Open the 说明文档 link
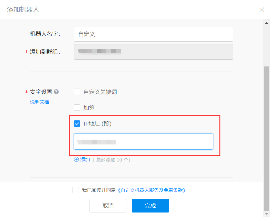Screen dimensions: 270x217 [40, 102]
